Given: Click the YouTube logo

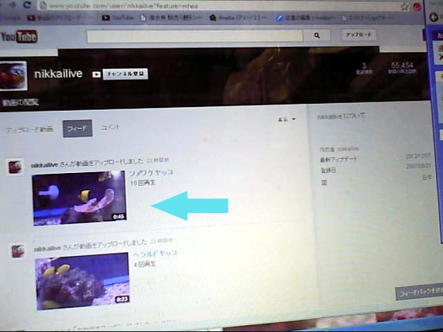Looking at the screenshot, I should [x=19, y=37].
